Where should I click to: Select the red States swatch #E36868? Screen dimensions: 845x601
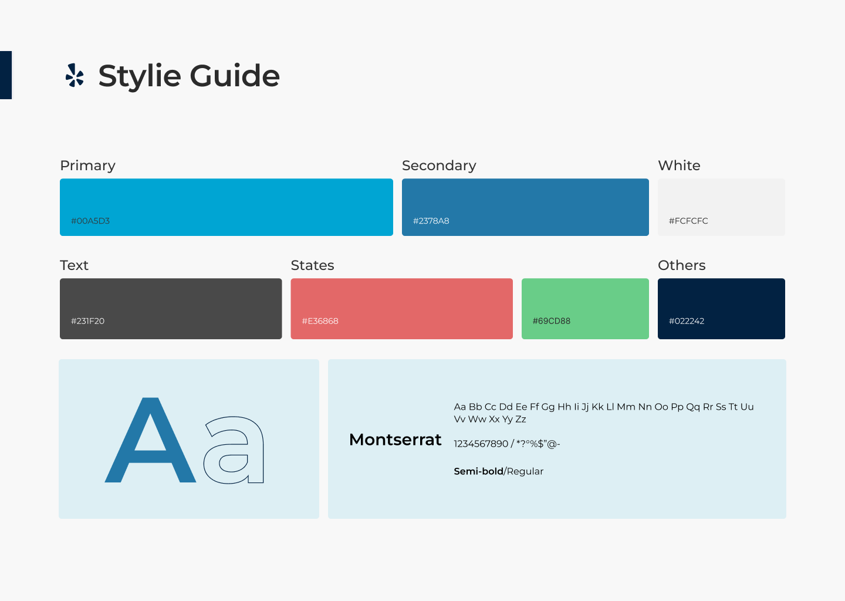coord(401,309)
